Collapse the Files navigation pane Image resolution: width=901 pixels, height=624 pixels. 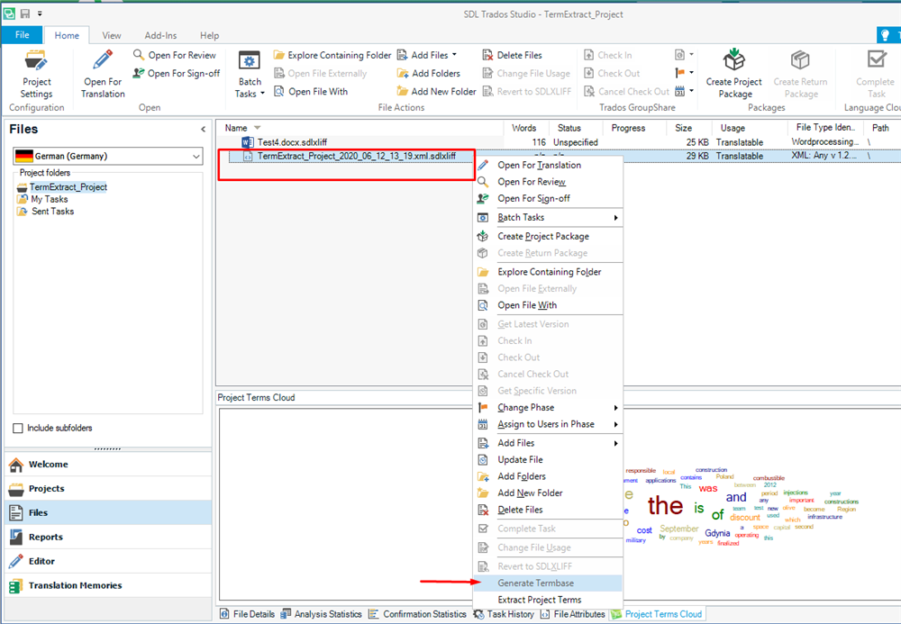(203, 129)
